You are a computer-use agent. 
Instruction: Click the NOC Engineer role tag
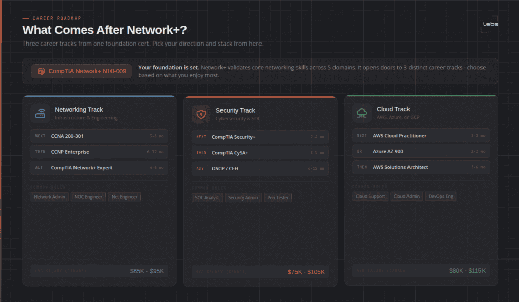(88, 197)
